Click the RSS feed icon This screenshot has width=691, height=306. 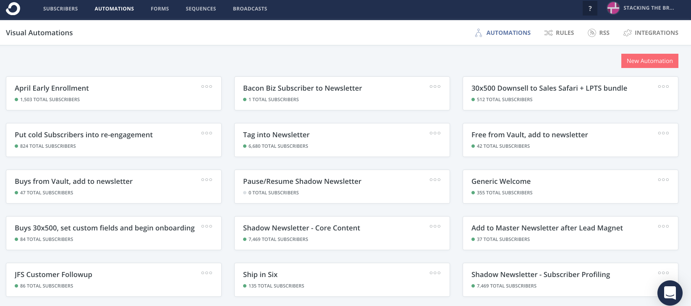(592, 33)
